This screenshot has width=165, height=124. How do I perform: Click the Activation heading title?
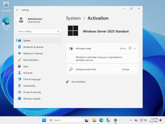(98, 18)
